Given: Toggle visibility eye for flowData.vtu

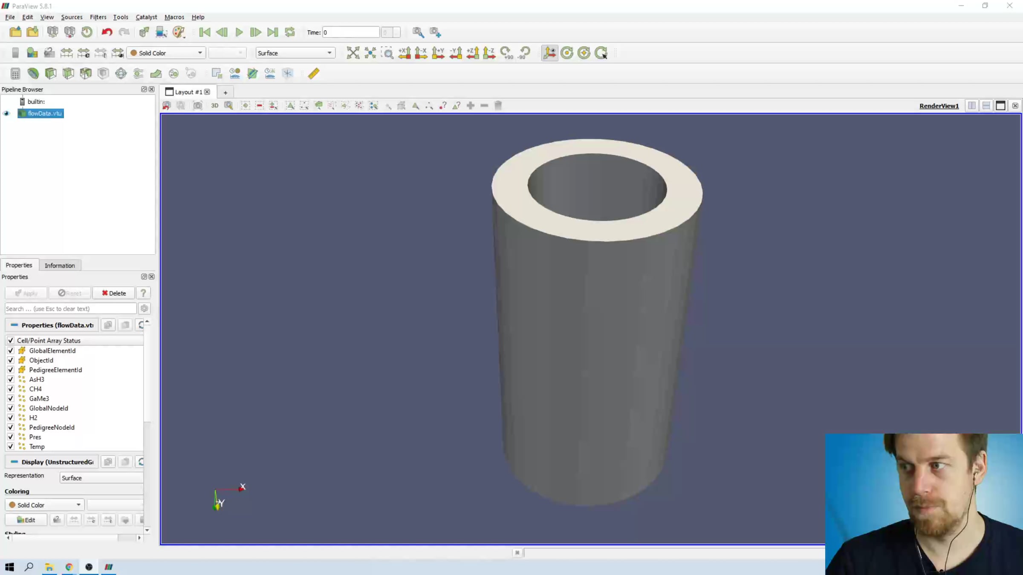Looking at the screenshot, I should (x=6, y=113).
